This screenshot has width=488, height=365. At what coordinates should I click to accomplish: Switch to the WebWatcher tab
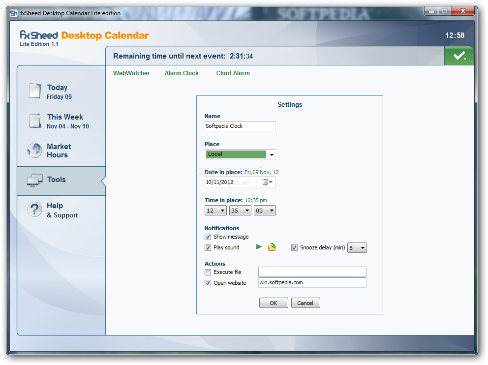point(131,73)
